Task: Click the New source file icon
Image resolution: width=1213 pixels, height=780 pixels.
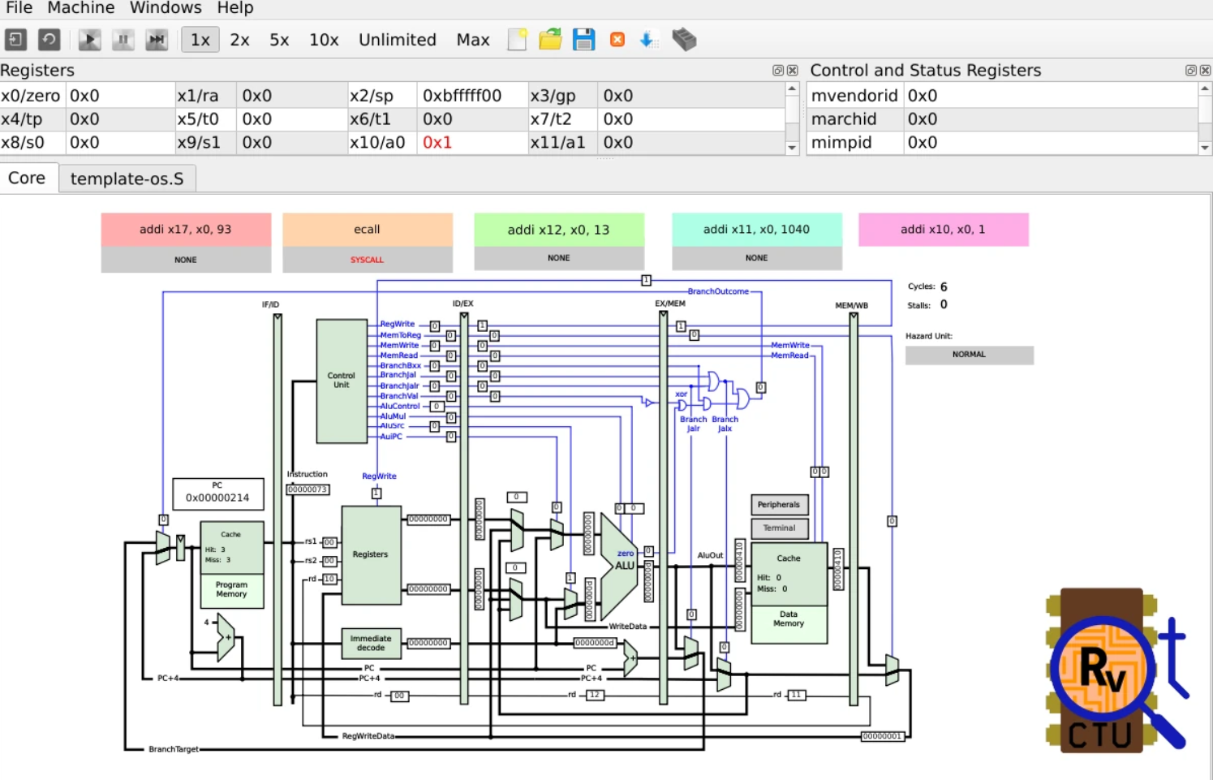Action: [517, 40]
